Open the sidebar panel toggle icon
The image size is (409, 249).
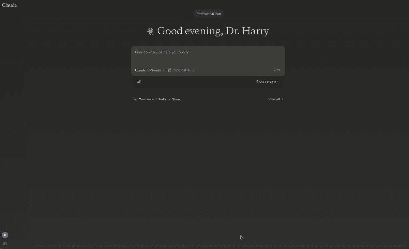click(5, 244)
